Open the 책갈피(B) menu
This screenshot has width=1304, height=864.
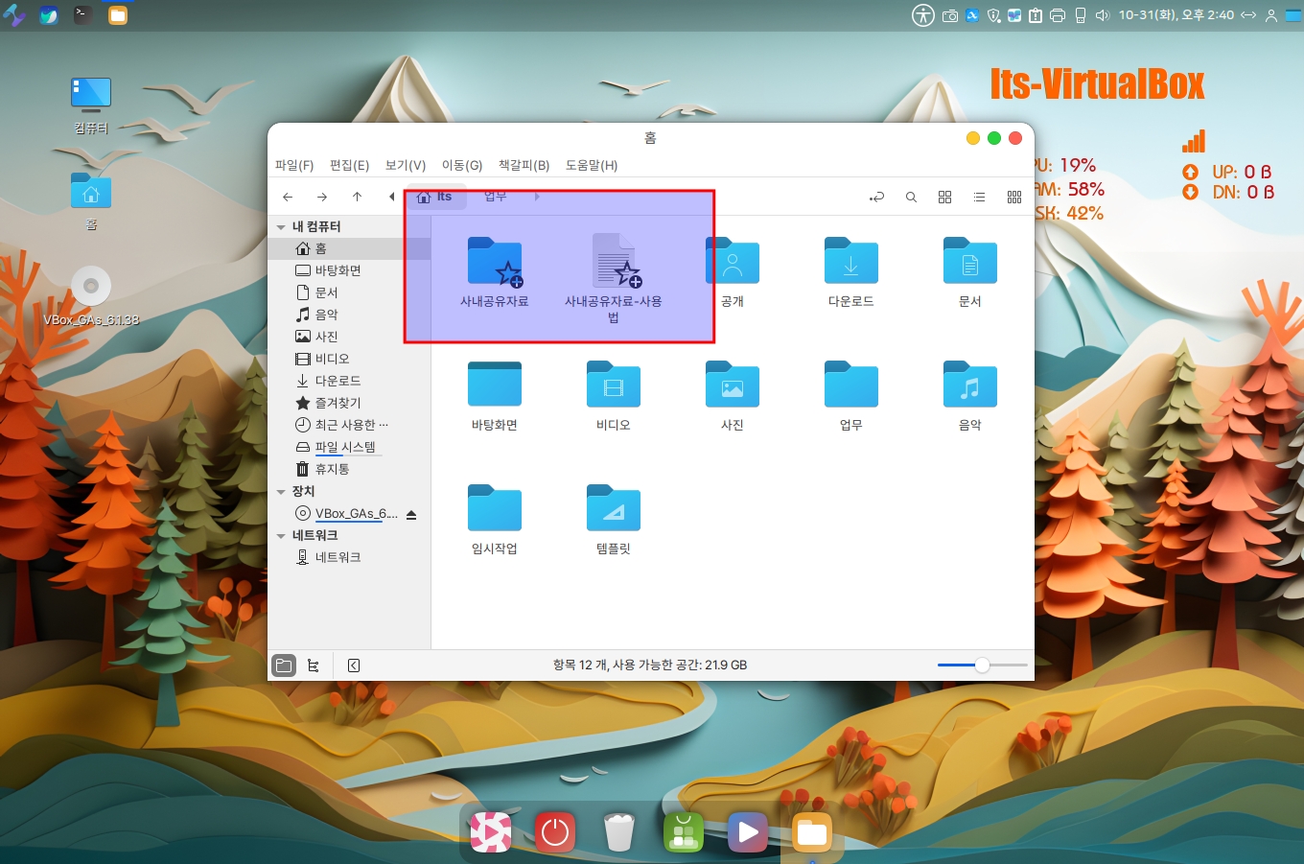(x=524, y=165)
